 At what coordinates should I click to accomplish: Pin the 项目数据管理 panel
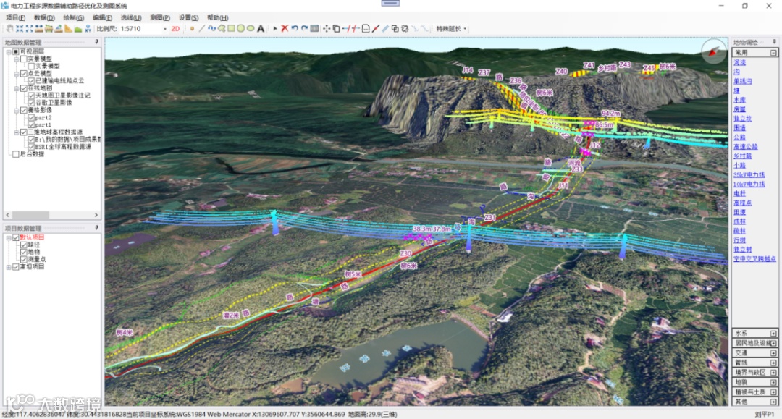coord(96,228)
